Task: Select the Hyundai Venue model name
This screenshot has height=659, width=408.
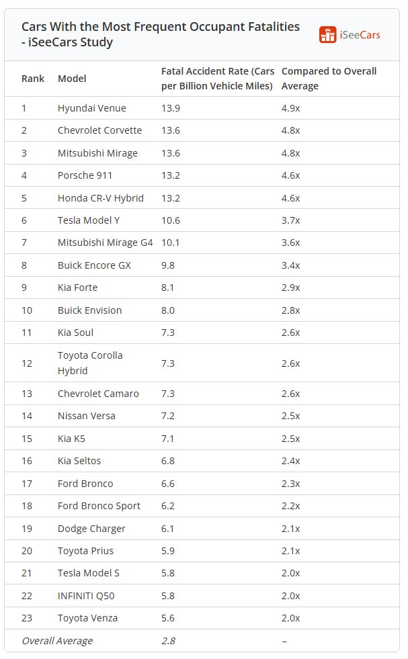Action: [x=91, y=108]
